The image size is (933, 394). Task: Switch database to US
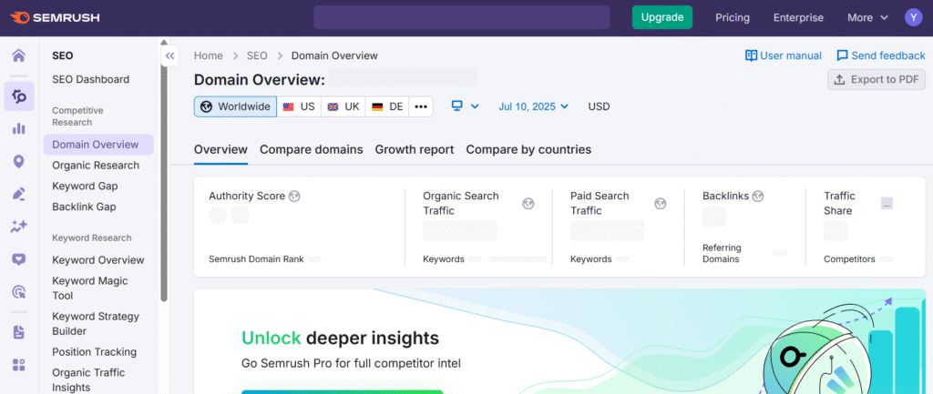point(299,106)
